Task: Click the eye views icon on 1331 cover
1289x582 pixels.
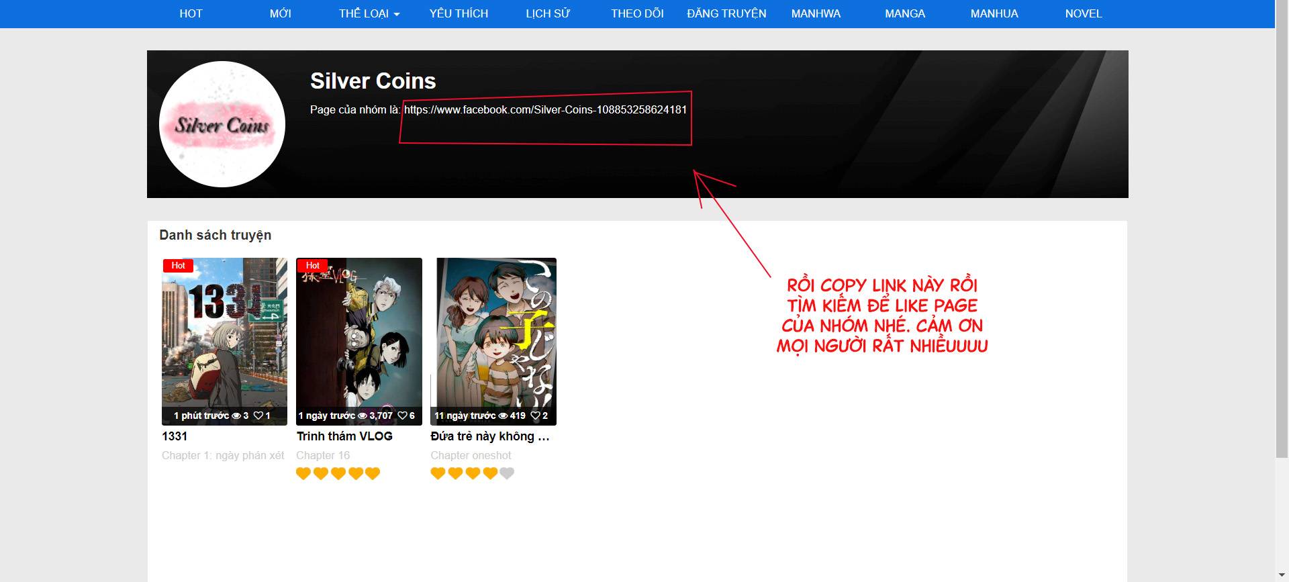Action: tap(236, 416)
